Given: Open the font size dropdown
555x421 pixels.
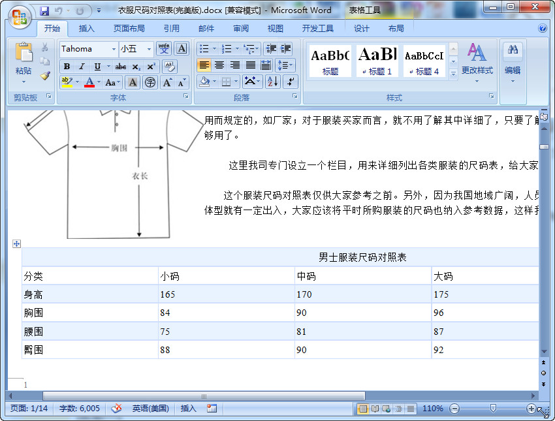Looking at the screenshot, I should pyautogui.click(x=148, y=49).
